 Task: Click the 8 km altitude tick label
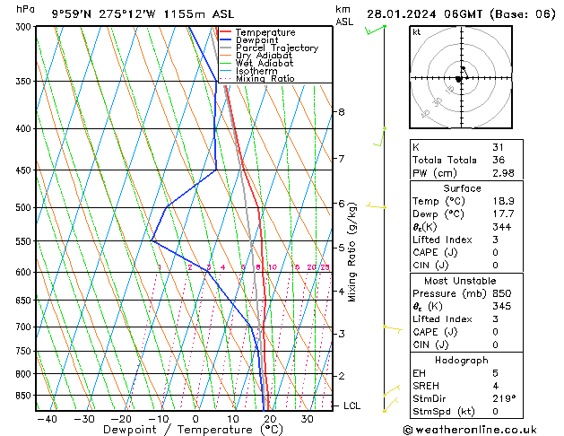point(342,112)
